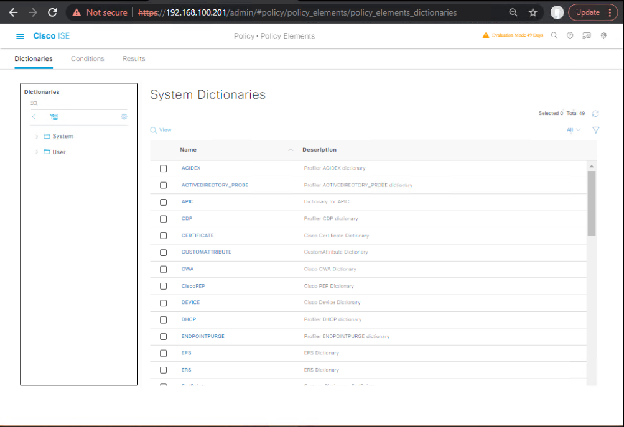Reload the page in the browser

click(x=52, y=12)
